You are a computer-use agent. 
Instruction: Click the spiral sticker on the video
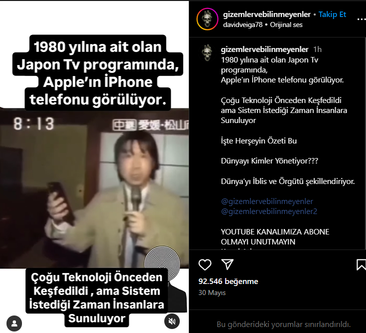coord(162,263)
